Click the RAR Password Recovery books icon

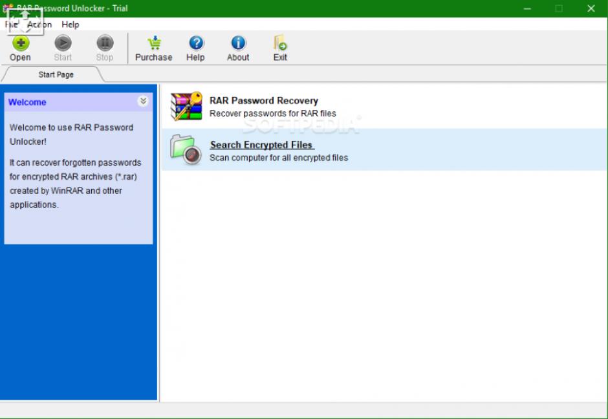point(186,106)
